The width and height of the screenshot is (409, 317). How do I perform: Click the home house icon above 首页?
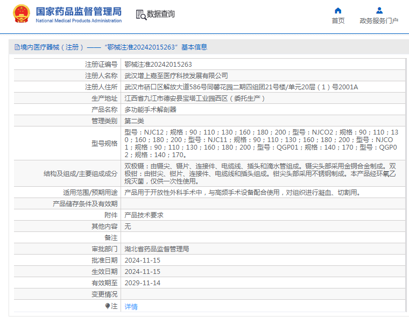(338, 10)
